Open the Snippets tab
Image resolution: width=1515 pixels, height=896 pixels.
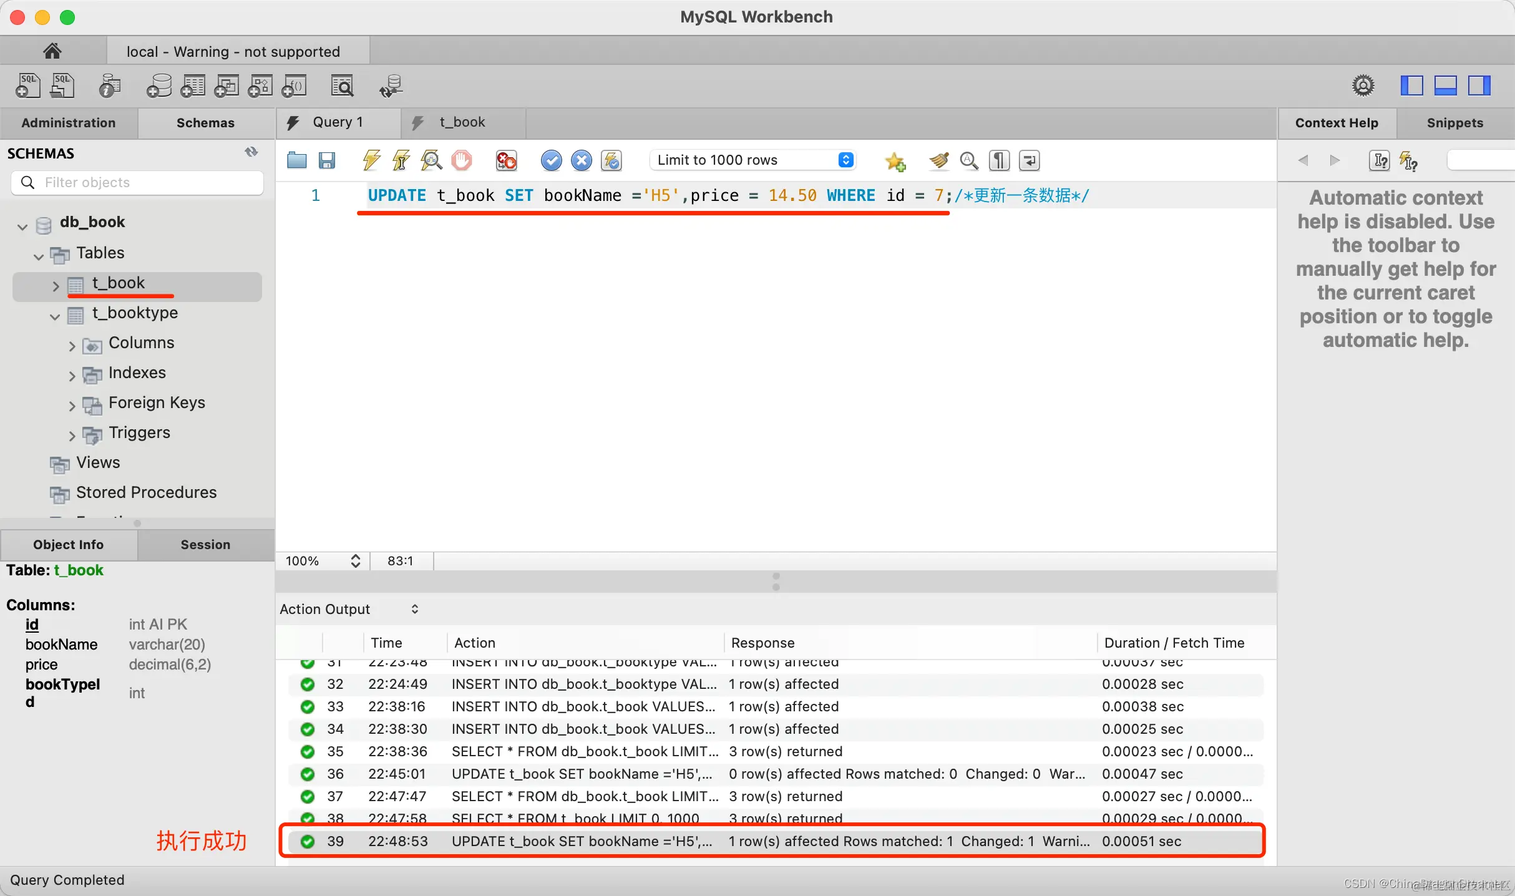[1454, 123]
